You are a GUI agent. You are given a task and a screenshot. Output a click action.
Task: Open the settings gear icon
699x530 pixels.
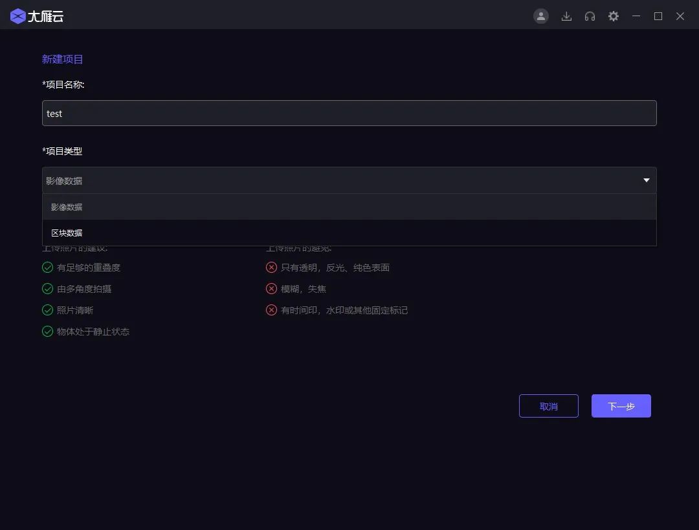pos(614,16)
